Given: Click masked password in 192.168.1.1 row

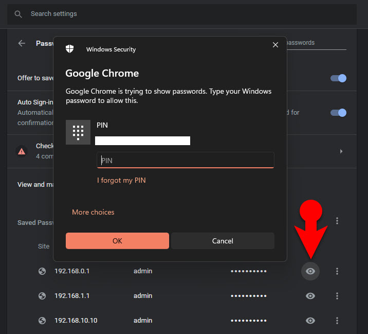Looking at the screenshot, I should click(x=249, y=296).
